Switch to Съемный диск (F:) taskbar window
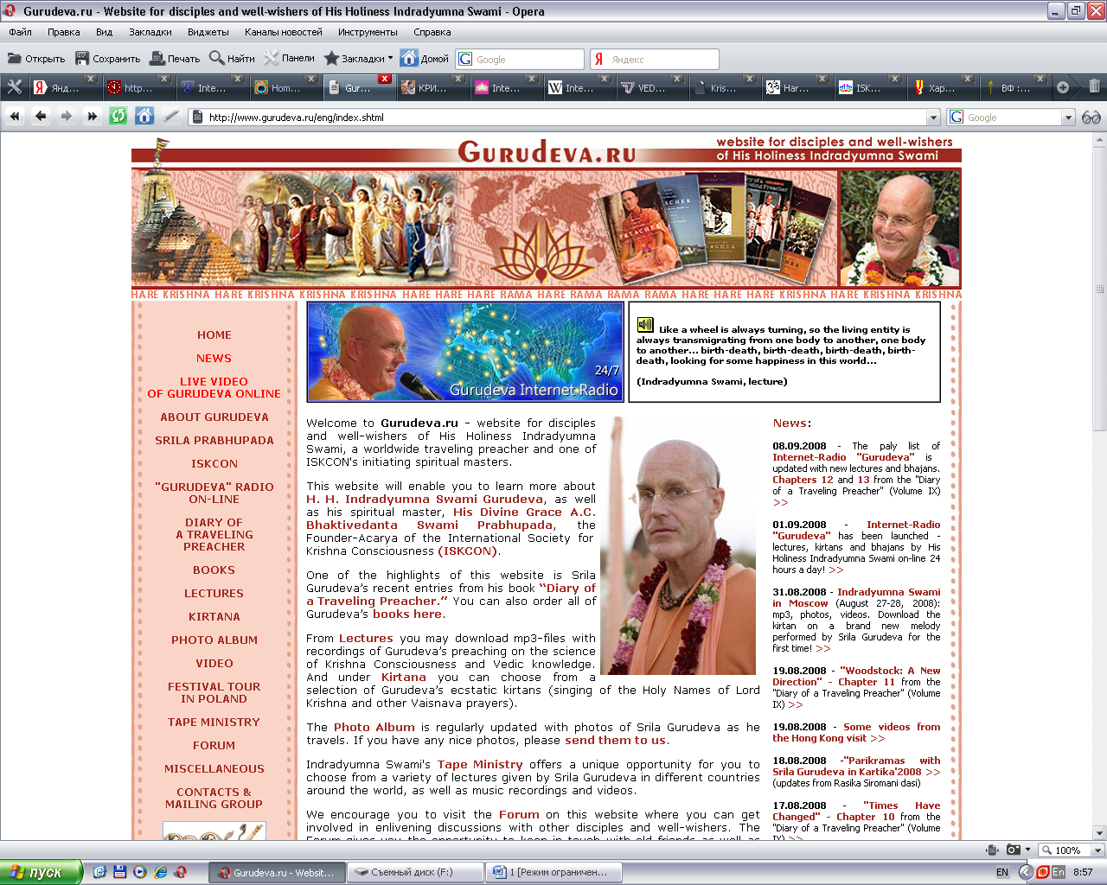 (x=415, y=872)
